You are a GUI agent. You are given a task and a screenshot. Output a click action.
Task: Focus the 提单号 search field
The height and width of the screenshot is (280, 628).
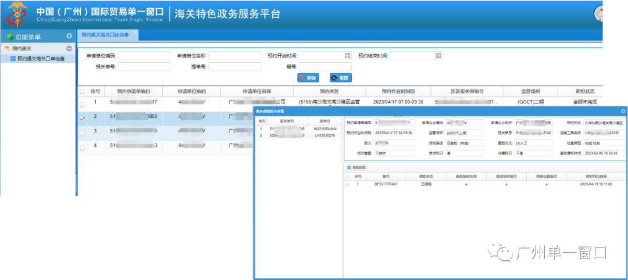tap(235, 67)
